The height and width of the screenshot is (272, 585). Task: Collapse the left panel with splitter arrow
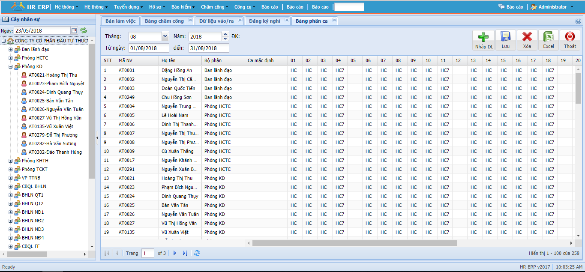click(97, 137)
